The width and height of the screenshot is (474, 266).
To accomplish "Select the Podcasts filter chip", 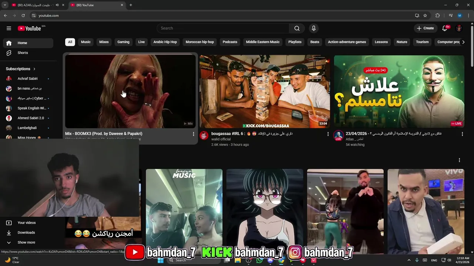I will point(230,42).
